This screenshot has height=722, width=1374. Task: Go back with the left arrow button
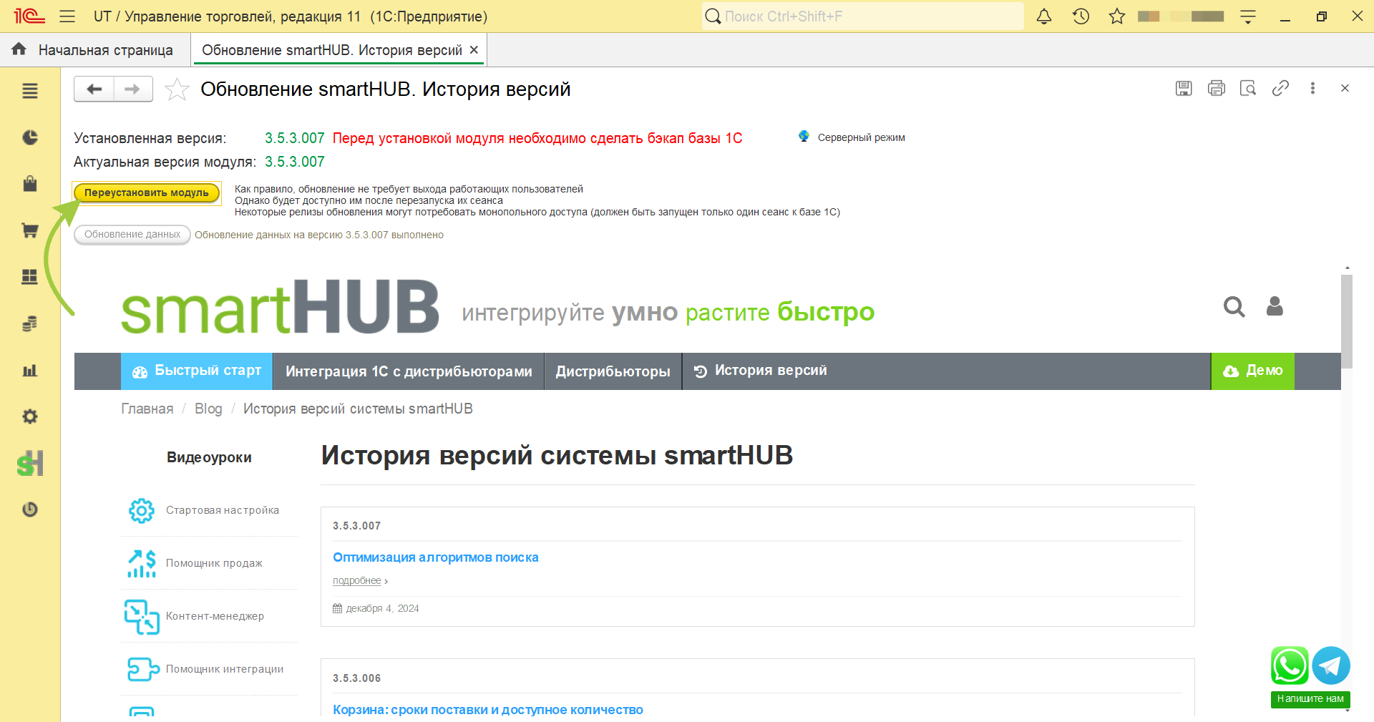point(94,89)
